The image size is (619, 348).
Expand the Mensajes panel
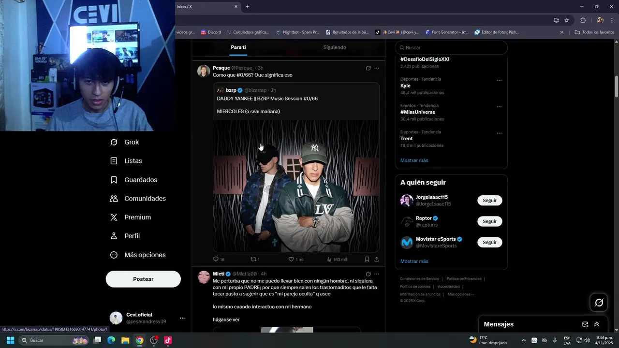click(x=597, y=324)
